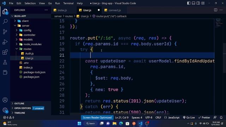Screen dimensions: 226x127
Task: Open package-lock.json file
Action: (x=34, y=72)
